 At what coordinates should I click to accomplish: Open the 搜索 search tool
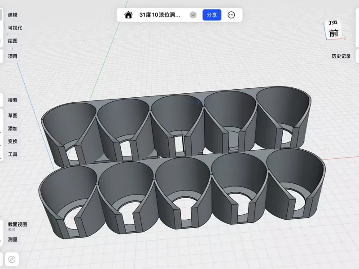click(x=13, y=100)
